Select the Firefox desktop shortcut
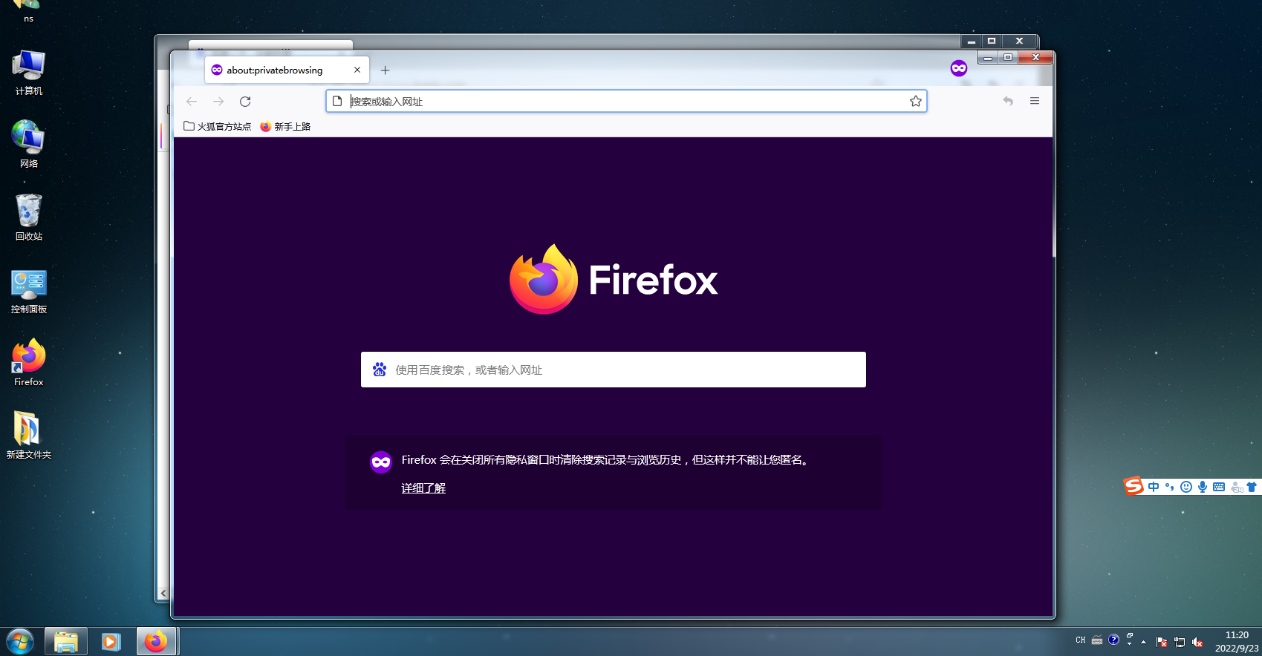1262x656 pixels. coord(29,363)
